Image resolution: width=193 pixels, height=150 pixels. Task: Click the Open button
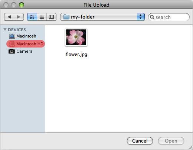[x=171, y=141]
